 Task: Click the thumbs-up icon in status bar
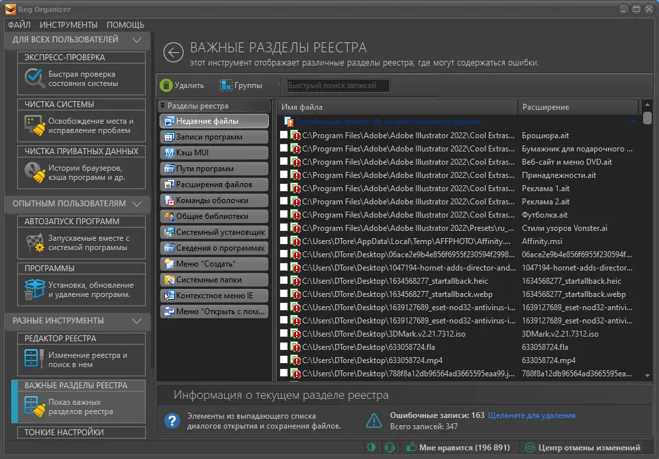pyautogui.click(x=411, y=447)
